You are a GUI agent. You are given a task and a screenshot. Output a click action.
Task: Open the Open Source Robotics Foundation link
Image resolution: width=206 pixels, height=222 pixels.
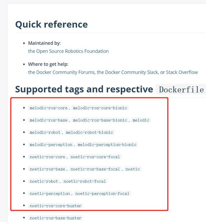click(x=68, y=51)
